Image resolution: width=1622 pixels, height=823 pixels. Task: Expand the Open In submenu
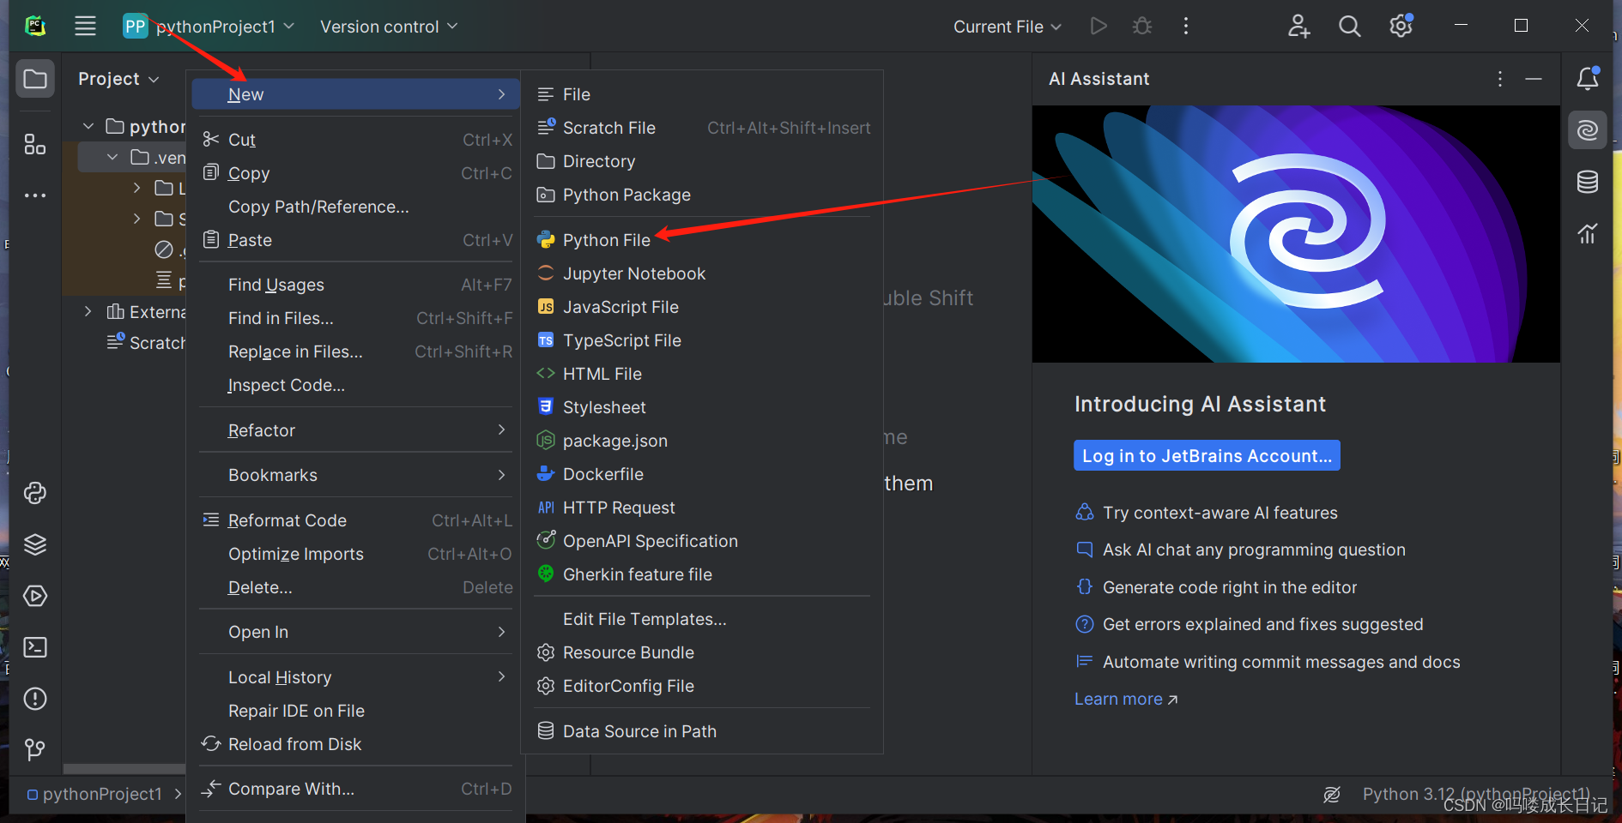tap(356, 632)
